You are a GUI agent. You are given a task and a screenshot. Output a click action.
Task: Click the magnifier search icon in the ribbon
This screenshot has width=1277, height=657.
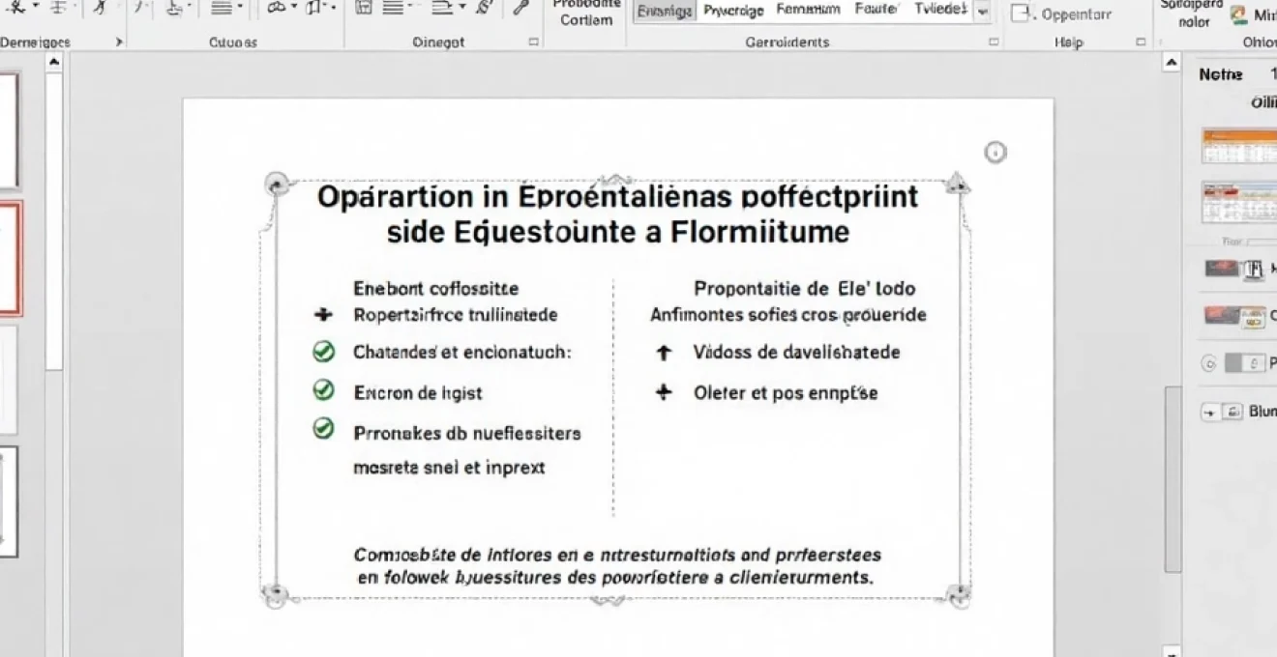click(x=520, y=8)
